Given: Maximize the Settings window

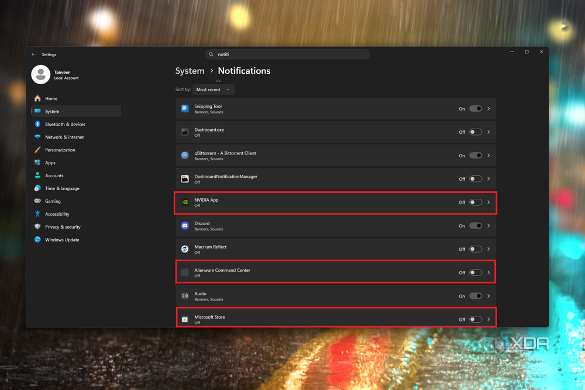Looking at the screenshot, I should point(527,52).
